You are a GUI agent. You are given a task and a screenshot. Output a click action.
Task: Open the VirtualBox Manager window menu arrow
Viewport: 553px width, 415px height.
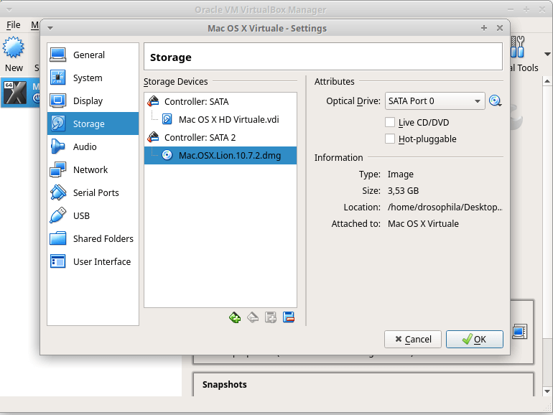(x=9, y=10)
